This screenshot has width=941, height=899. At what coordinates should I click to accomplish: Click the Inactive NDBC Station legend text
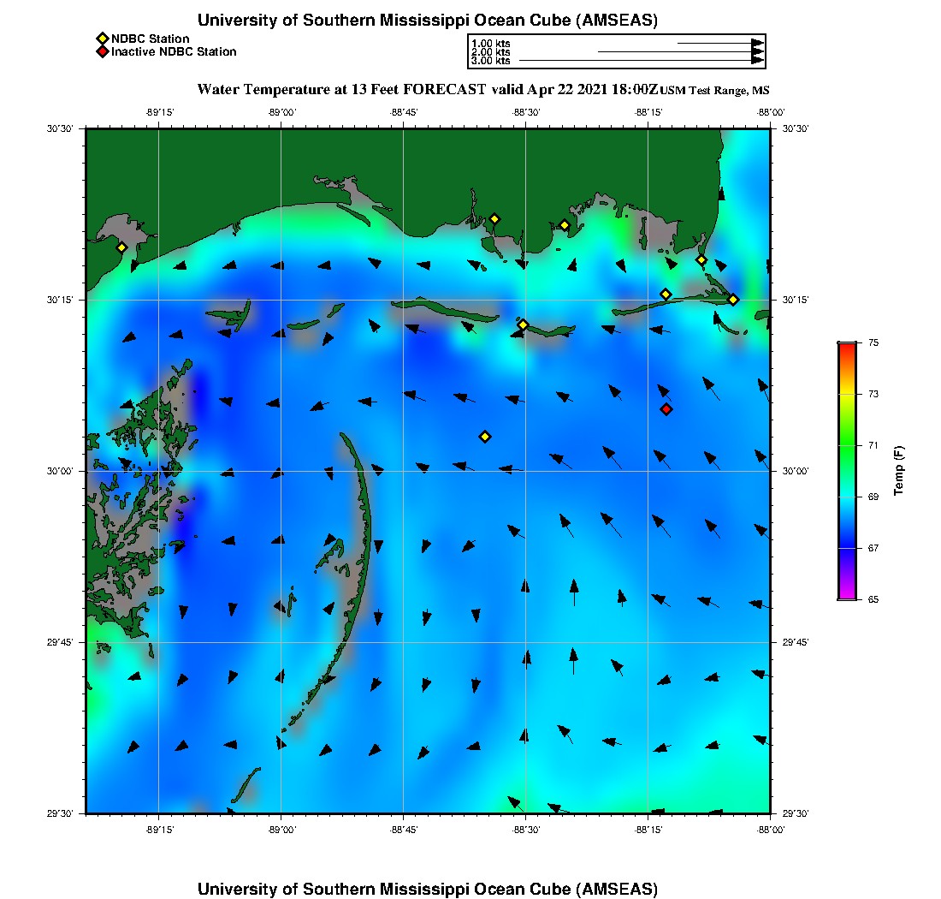click(174, 52)
